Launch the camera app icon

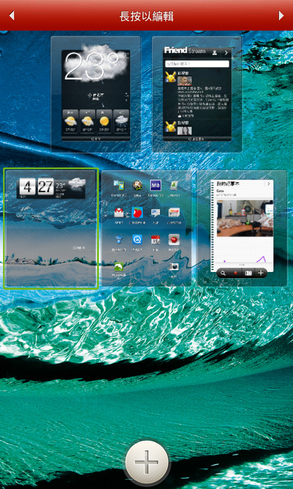[174, 267]
